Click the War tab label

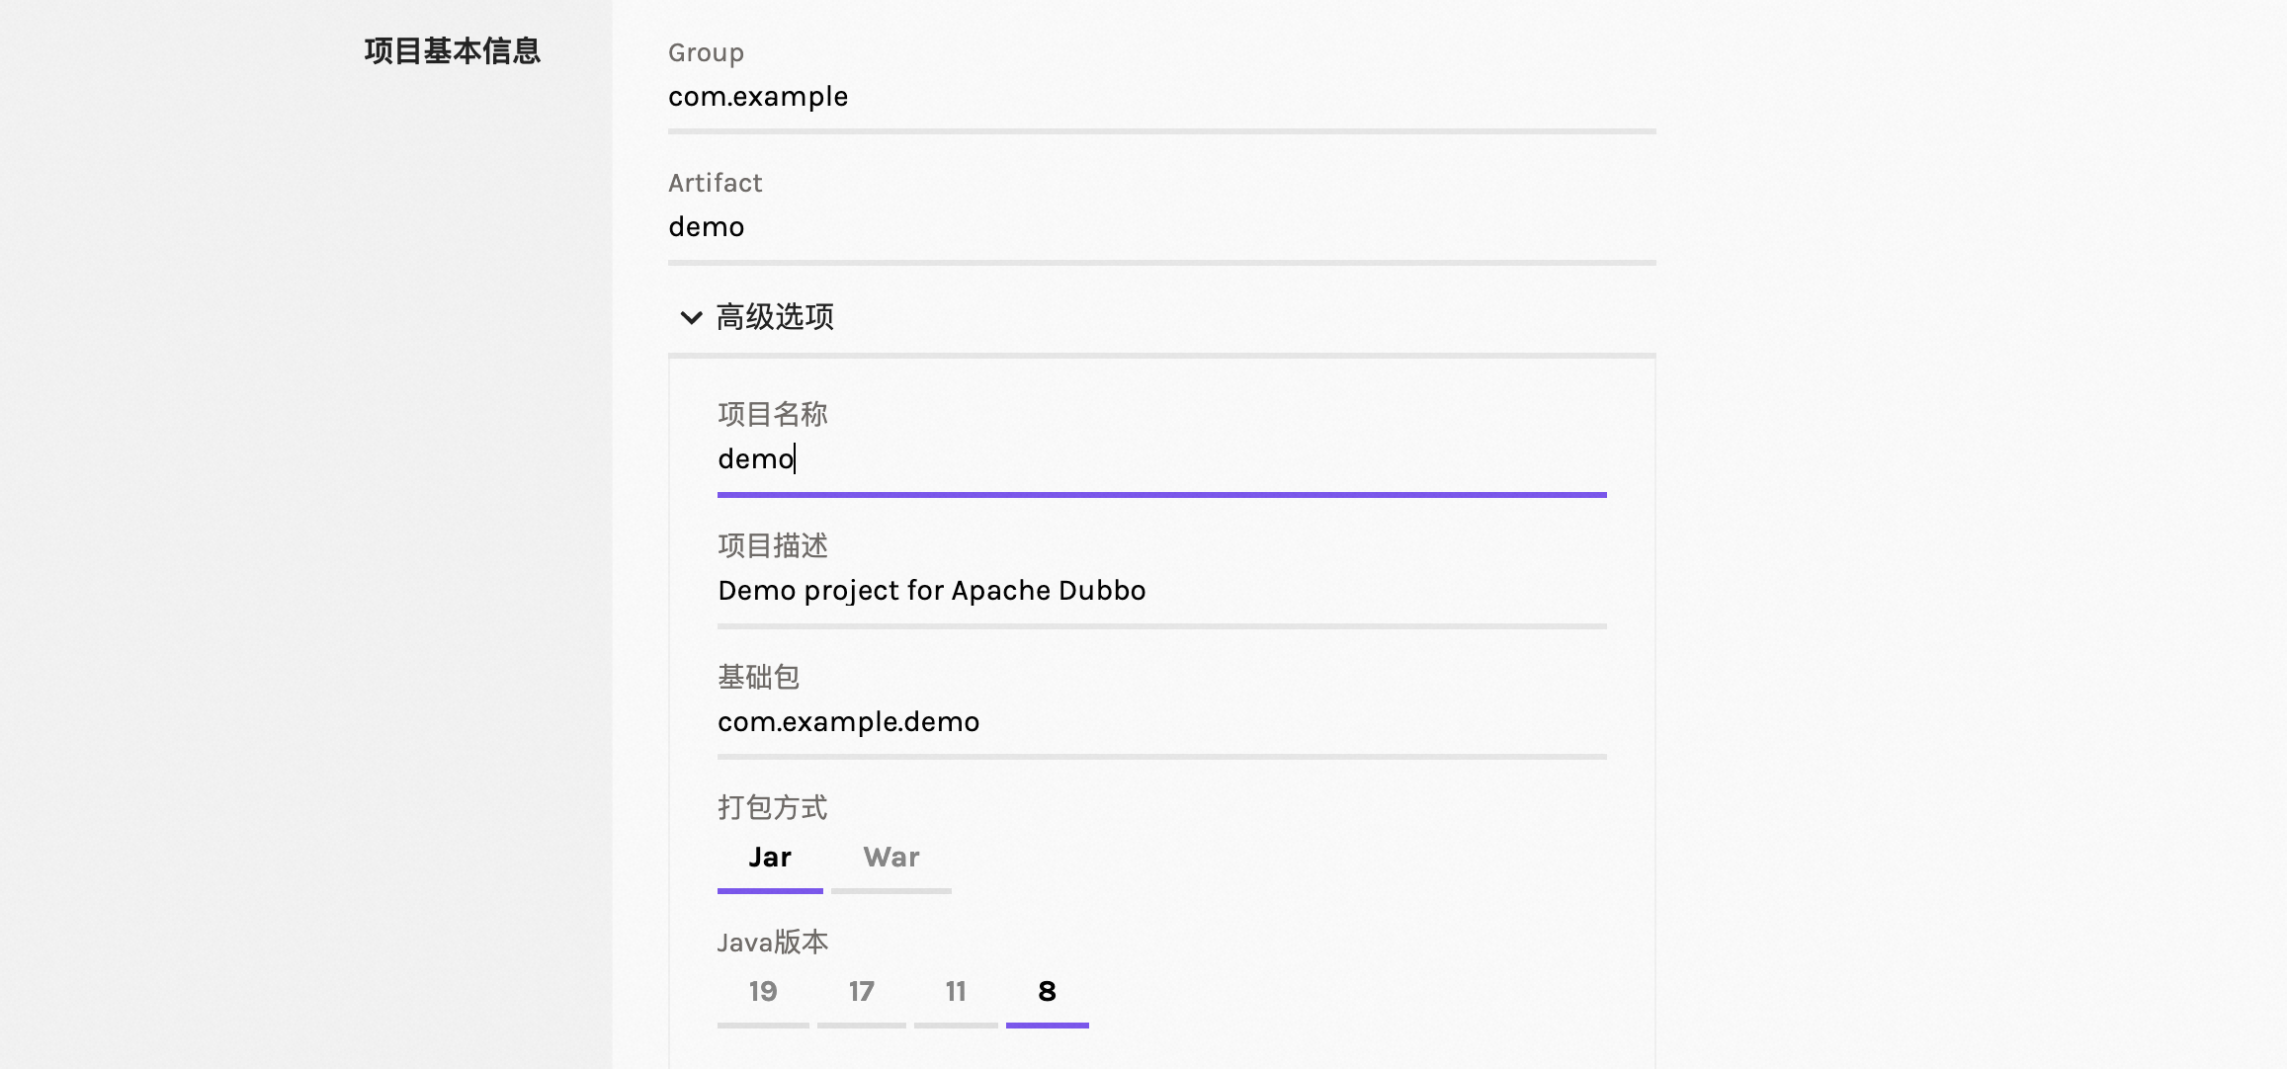(x=890, y=858)
